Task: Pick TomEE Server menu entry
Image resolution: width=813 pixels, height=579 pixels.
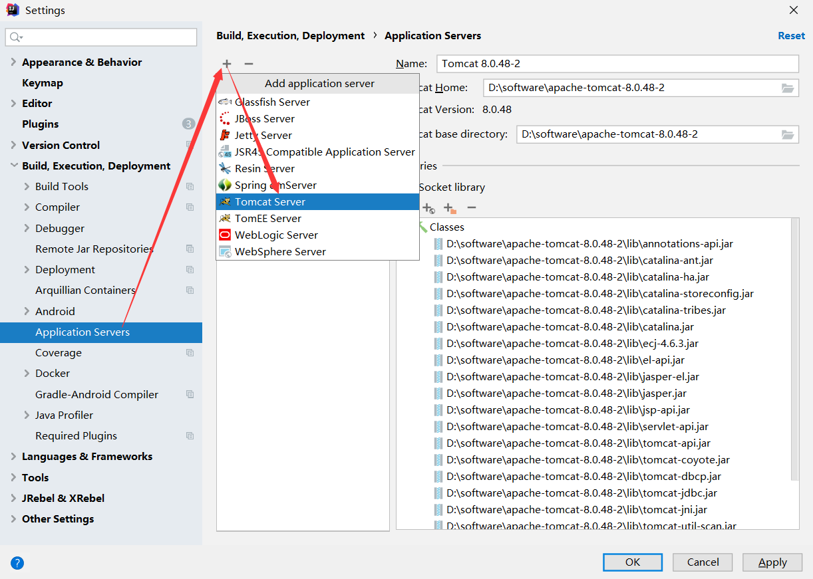Action: [x=318, y=218]
